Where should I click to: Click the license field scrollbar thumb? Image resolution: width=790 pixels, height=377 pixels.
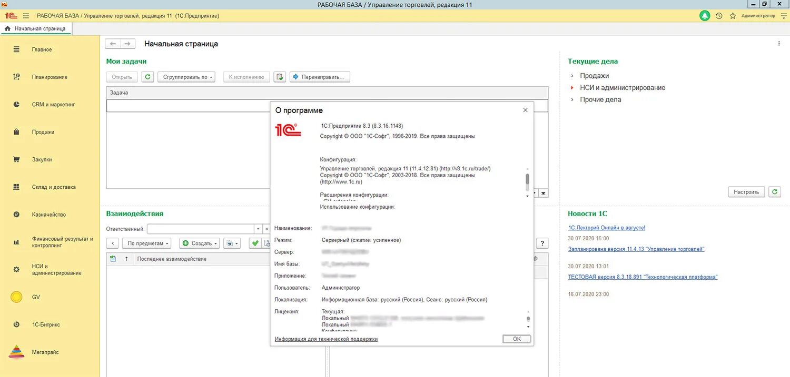click(x=528, y=319)
